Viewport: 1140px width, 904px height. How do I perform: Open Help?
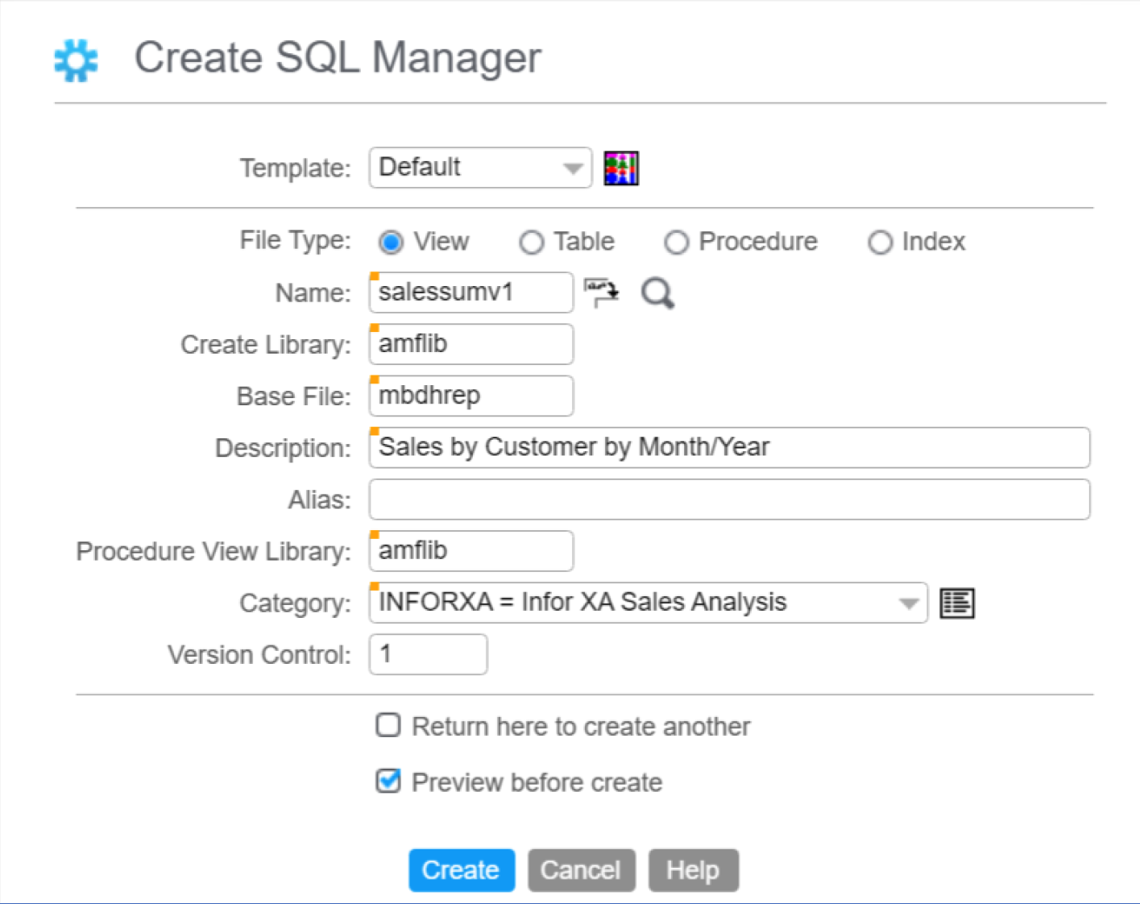pyautogui.click(x=692, y=869)
